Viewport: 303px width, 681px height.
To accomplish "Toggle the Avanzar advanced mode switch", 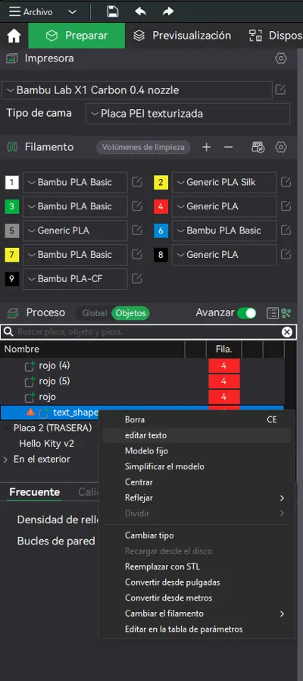I will (247, 312).
